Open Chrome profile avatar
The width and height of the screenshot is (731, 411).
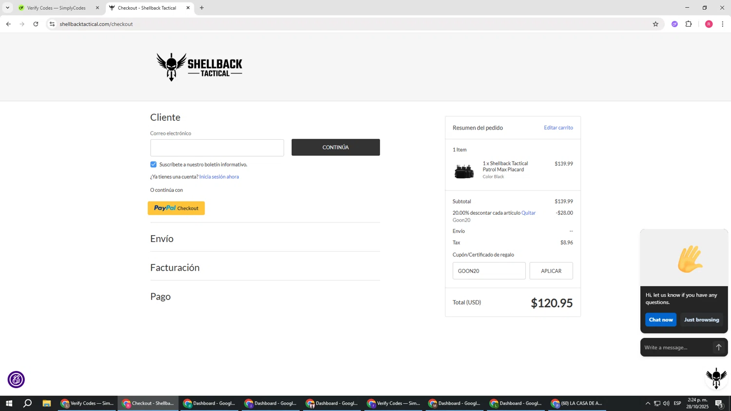click(709, 24)
